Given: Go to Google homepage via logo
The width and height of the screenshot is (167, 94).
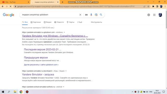Looking at the screenshot, I should (x=9, y=15).
